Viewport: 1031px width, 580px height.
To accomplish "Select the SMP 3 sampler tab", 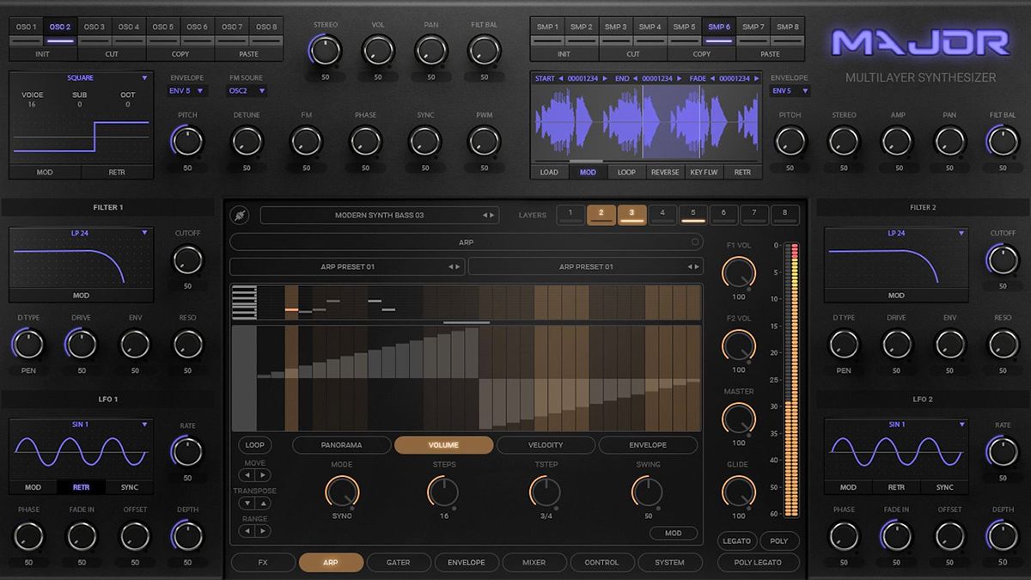I will coord(615,27).
